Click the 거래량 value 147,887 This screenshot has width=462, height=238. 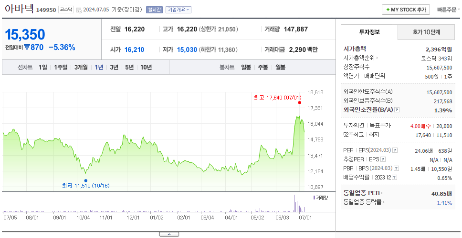(296, 29)
